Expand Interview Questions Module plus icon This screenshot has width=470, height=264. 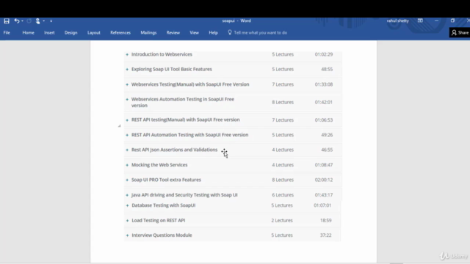(x=127, y=235)
